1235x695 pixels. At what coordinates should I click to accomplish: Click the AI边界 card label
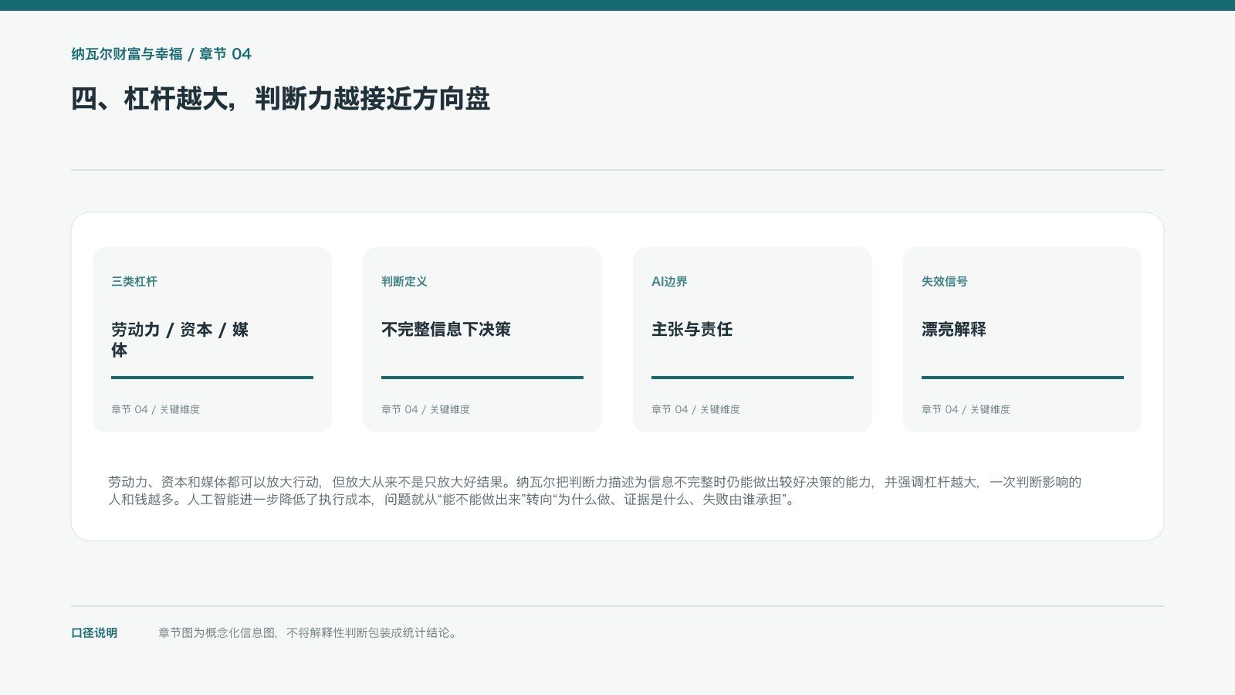coord(669,282)
